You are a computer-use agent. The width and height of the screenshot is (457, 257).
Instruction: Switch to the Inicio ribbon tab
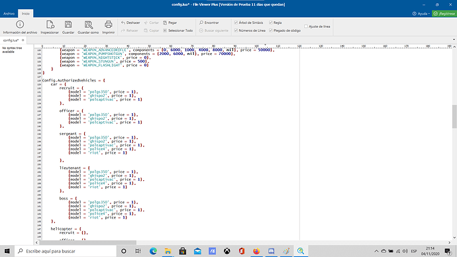(x=26, y=13)
